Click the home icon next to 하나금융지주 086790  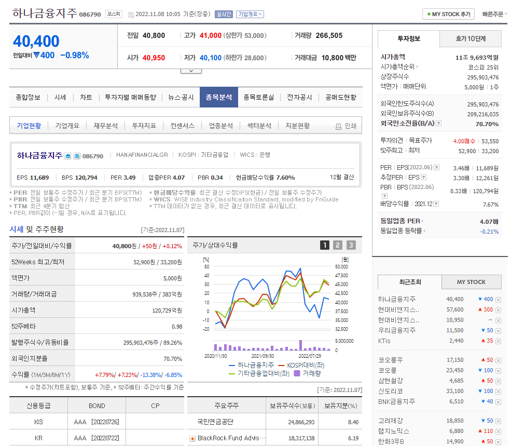click(x=67, y=156)
